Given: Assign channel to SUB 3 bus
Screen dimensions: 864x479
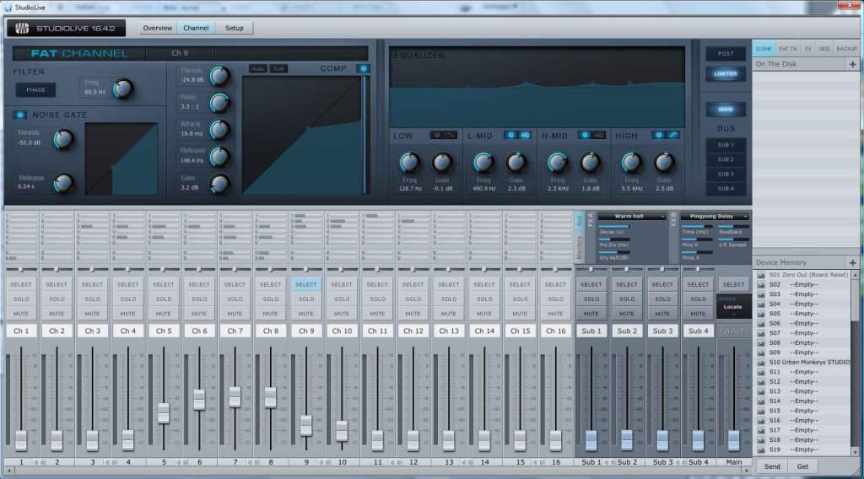Looking at the screenshot, I should point(726,174).
